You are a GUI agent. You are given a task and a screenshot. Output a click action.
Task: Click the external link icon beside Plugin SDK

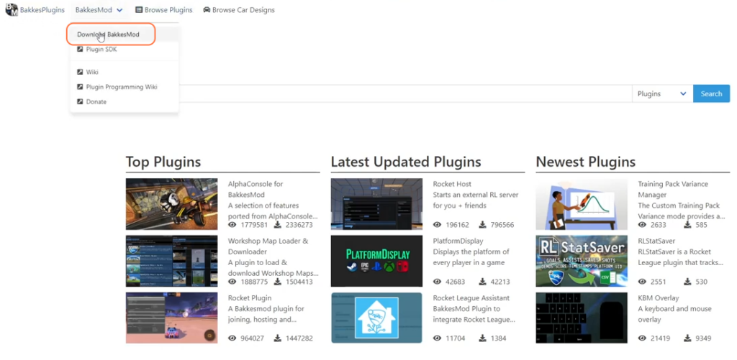click(x=80, y=49)
